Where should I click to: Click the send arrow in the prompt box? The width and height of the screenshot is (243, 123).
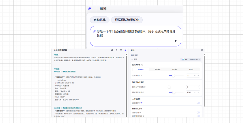pyautogui.click(x=176, y=41)
